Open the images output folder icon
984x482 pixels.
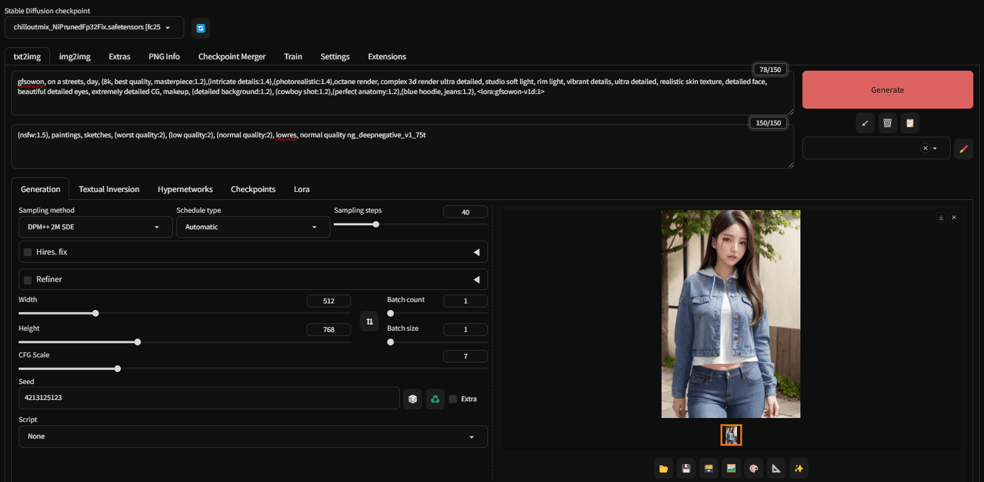(x=664, y=469)
